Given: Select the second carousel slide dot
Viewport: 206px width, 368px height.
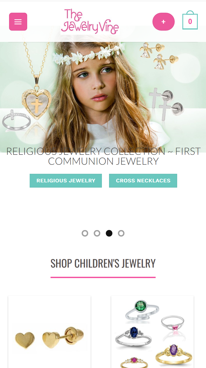Looking at the screenshot, I should (97, 233).
